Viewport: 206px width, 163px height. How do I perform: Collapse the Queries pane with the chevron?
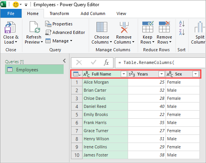64,61
